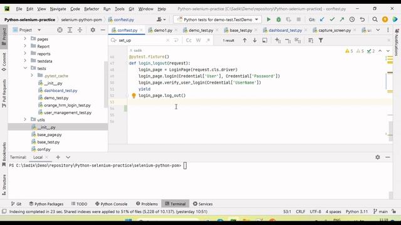This screenshot has width=401, height=225.
Task: Toggle Regex search option
Action: (208, 40)
